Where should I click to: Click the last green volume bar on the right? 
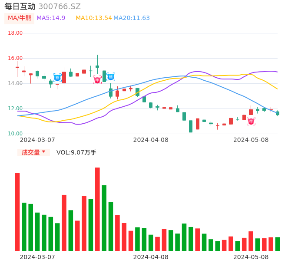coord(278,244)
